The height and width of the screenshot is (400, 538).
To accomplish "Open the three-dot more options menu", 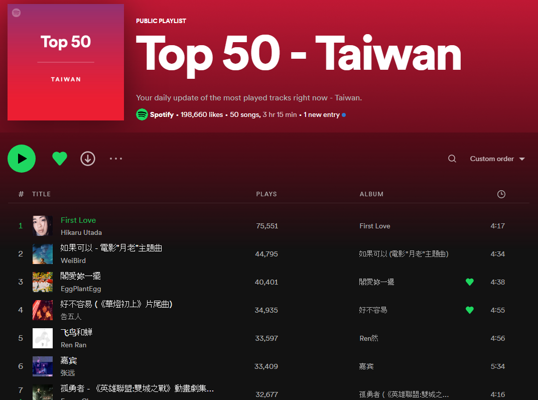I will pos(116,159).
